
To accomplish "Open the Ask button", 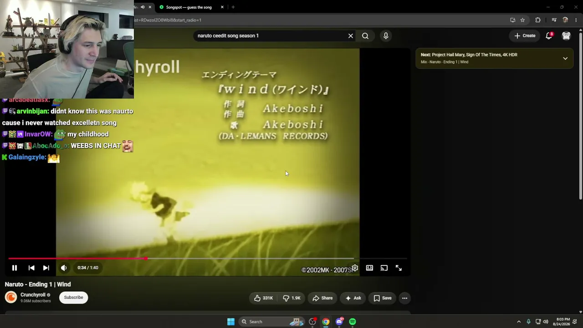I will pos(353,298).
